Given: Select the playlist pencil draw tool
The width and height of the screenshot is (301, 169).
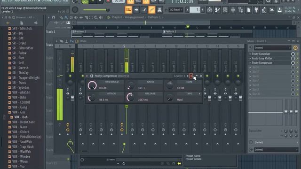Looking at the screenshot, I should pyautogui.click(x=61, y=18).
